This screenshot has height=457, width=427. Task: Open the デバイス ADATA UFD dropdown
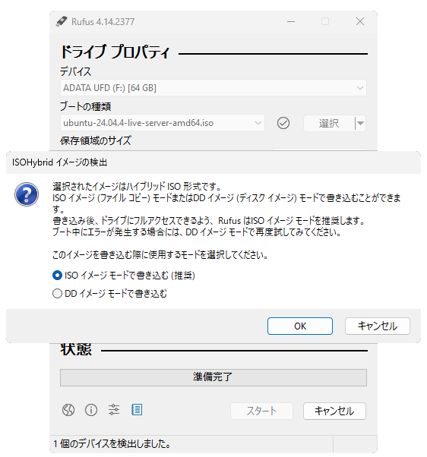214,88
